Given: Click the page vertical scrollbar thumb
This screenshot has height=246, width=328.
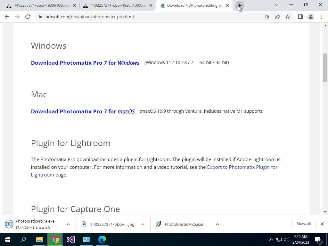Looking at the screenshot, I should point(325,68).
